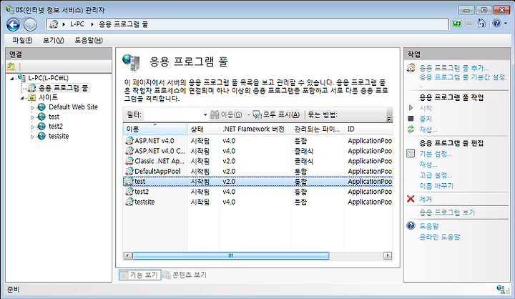
Task: Select the 사이트 folder in tree
Action: 43,97
